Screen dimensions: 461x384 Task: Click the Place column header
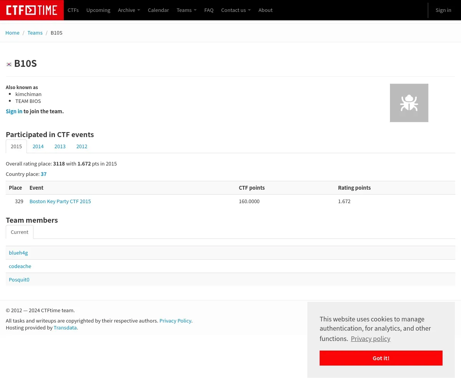pos(15,188)
